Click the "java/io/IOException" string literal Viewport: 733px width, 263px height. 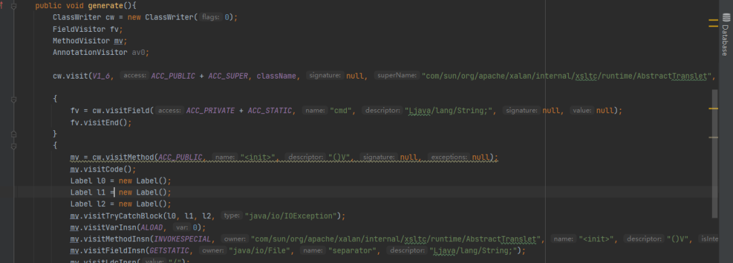click(x=290, y=216)
